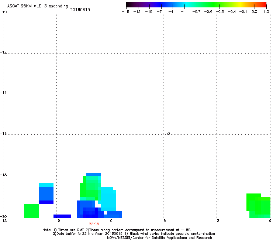Image resolution: width=273 pixels, height=240 pixels.
Task: Click the small island outline near -16 latitude
Action: pos(168,134)
